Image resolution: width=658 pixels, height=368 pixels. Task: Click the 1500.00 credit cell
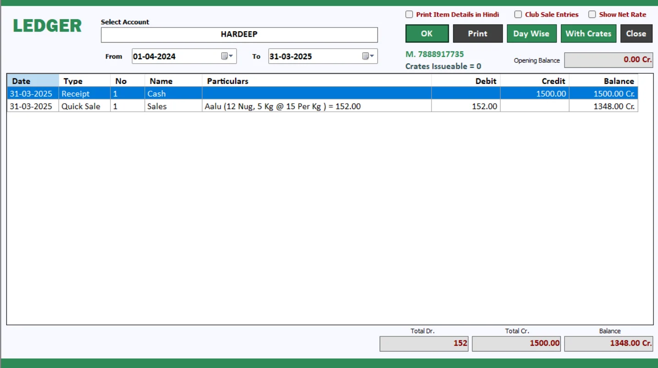pos(535,93)
